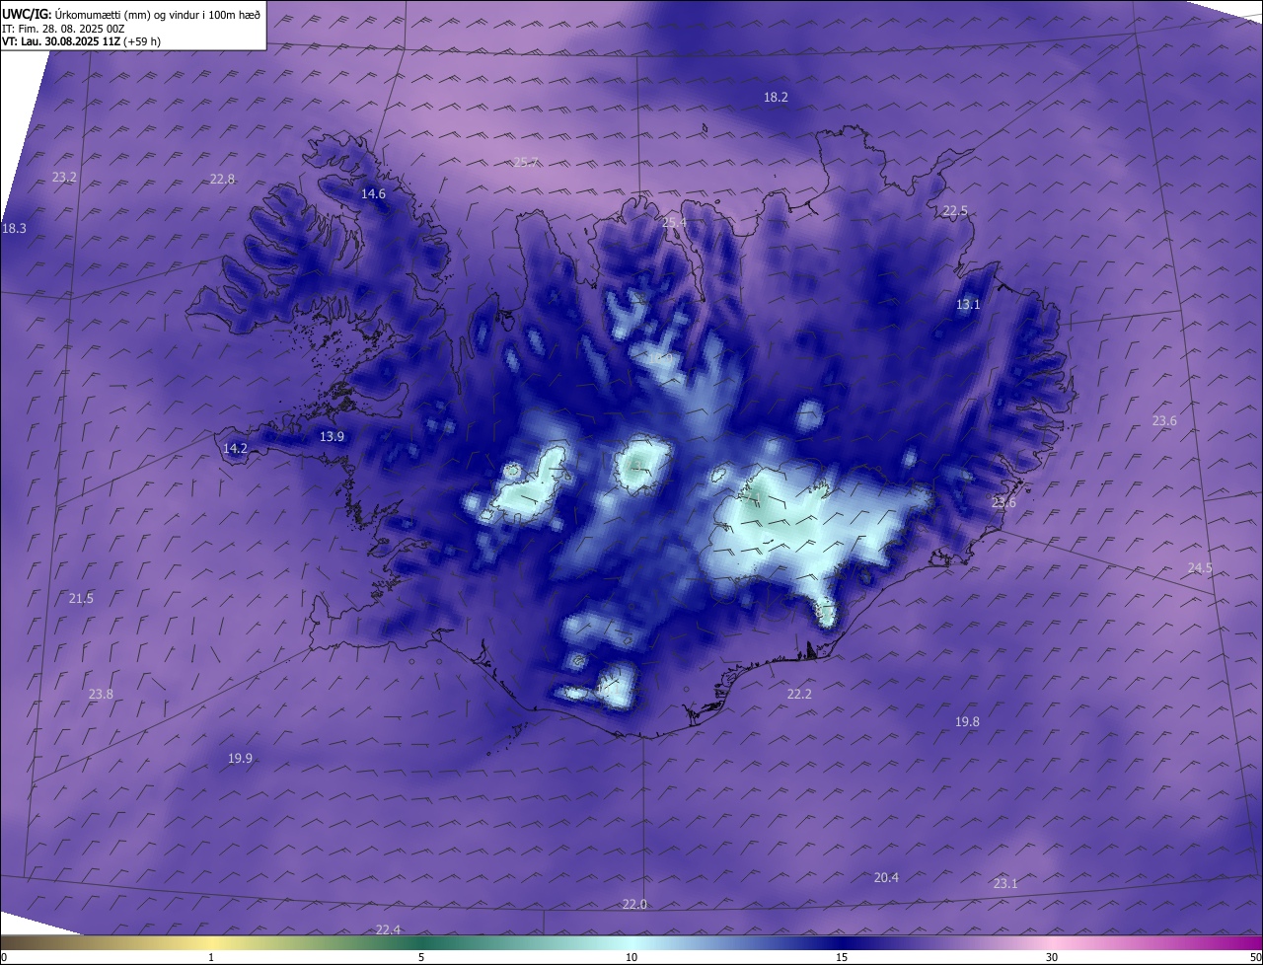This screenshot has width=1263, height=965.
Task: Click the 30 tick on the color scale
Action: click(x=1052, y=957)
